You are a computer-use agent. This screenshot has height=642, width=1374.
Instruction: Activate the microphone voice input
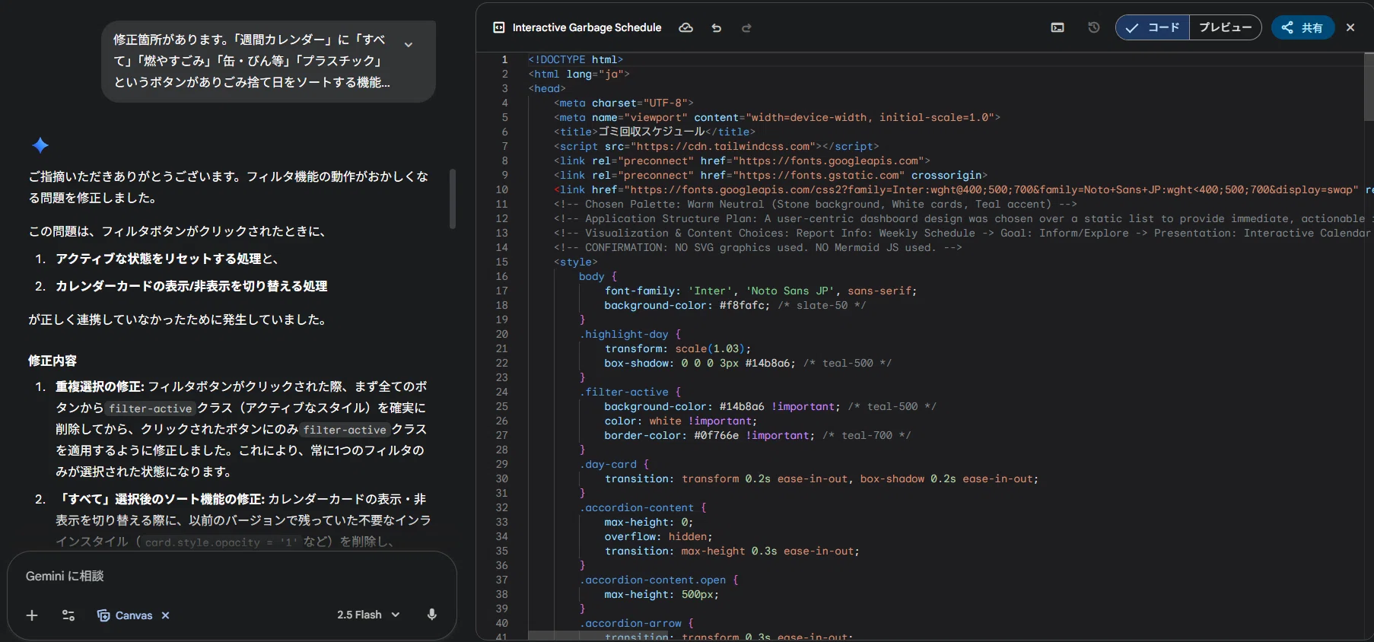pyautogui.click(x=432, y=615)
